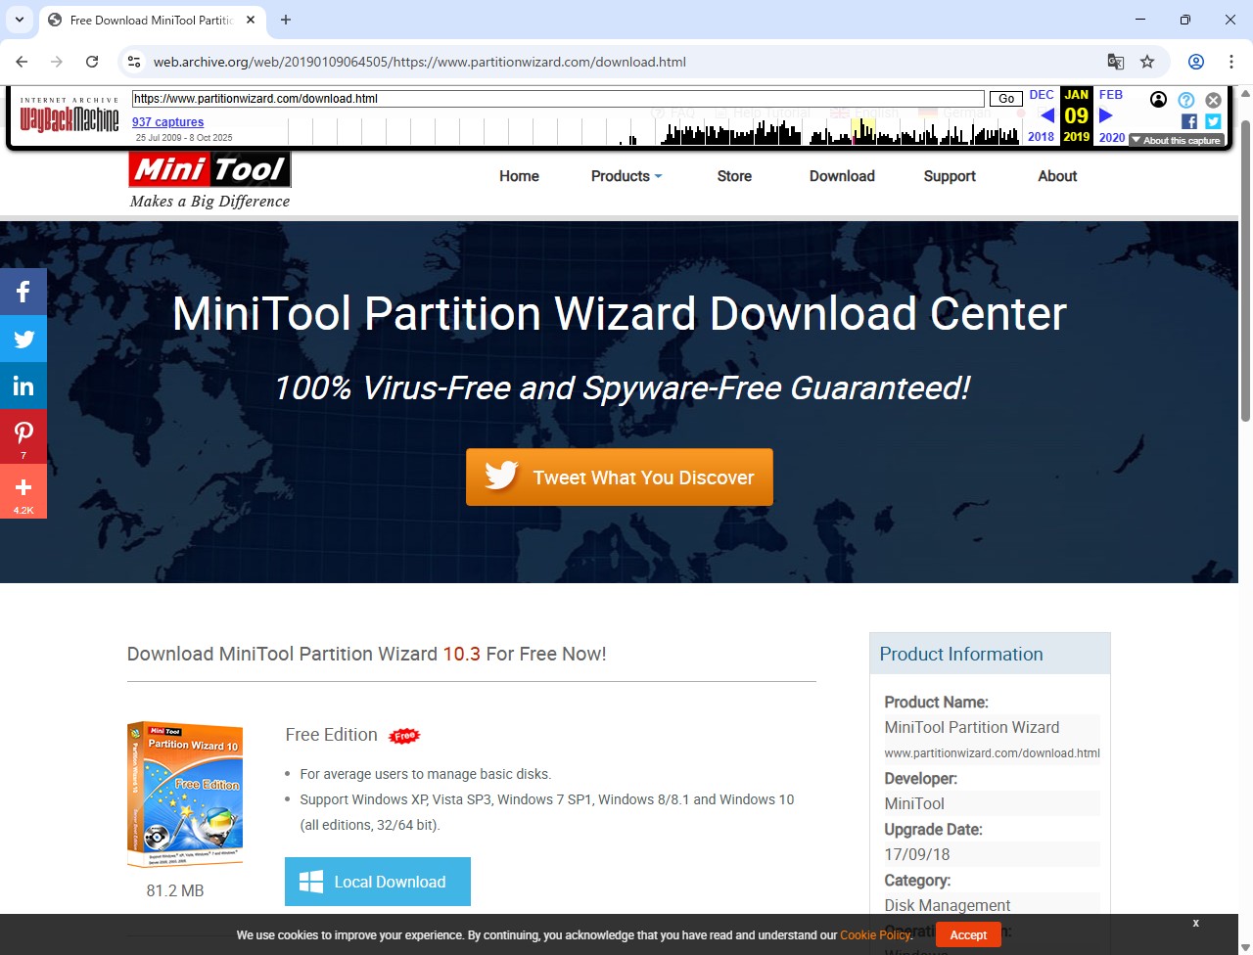Pin page with Pinterest sidebar icon
Screen dimensions: 1253x955
point(23,436)
